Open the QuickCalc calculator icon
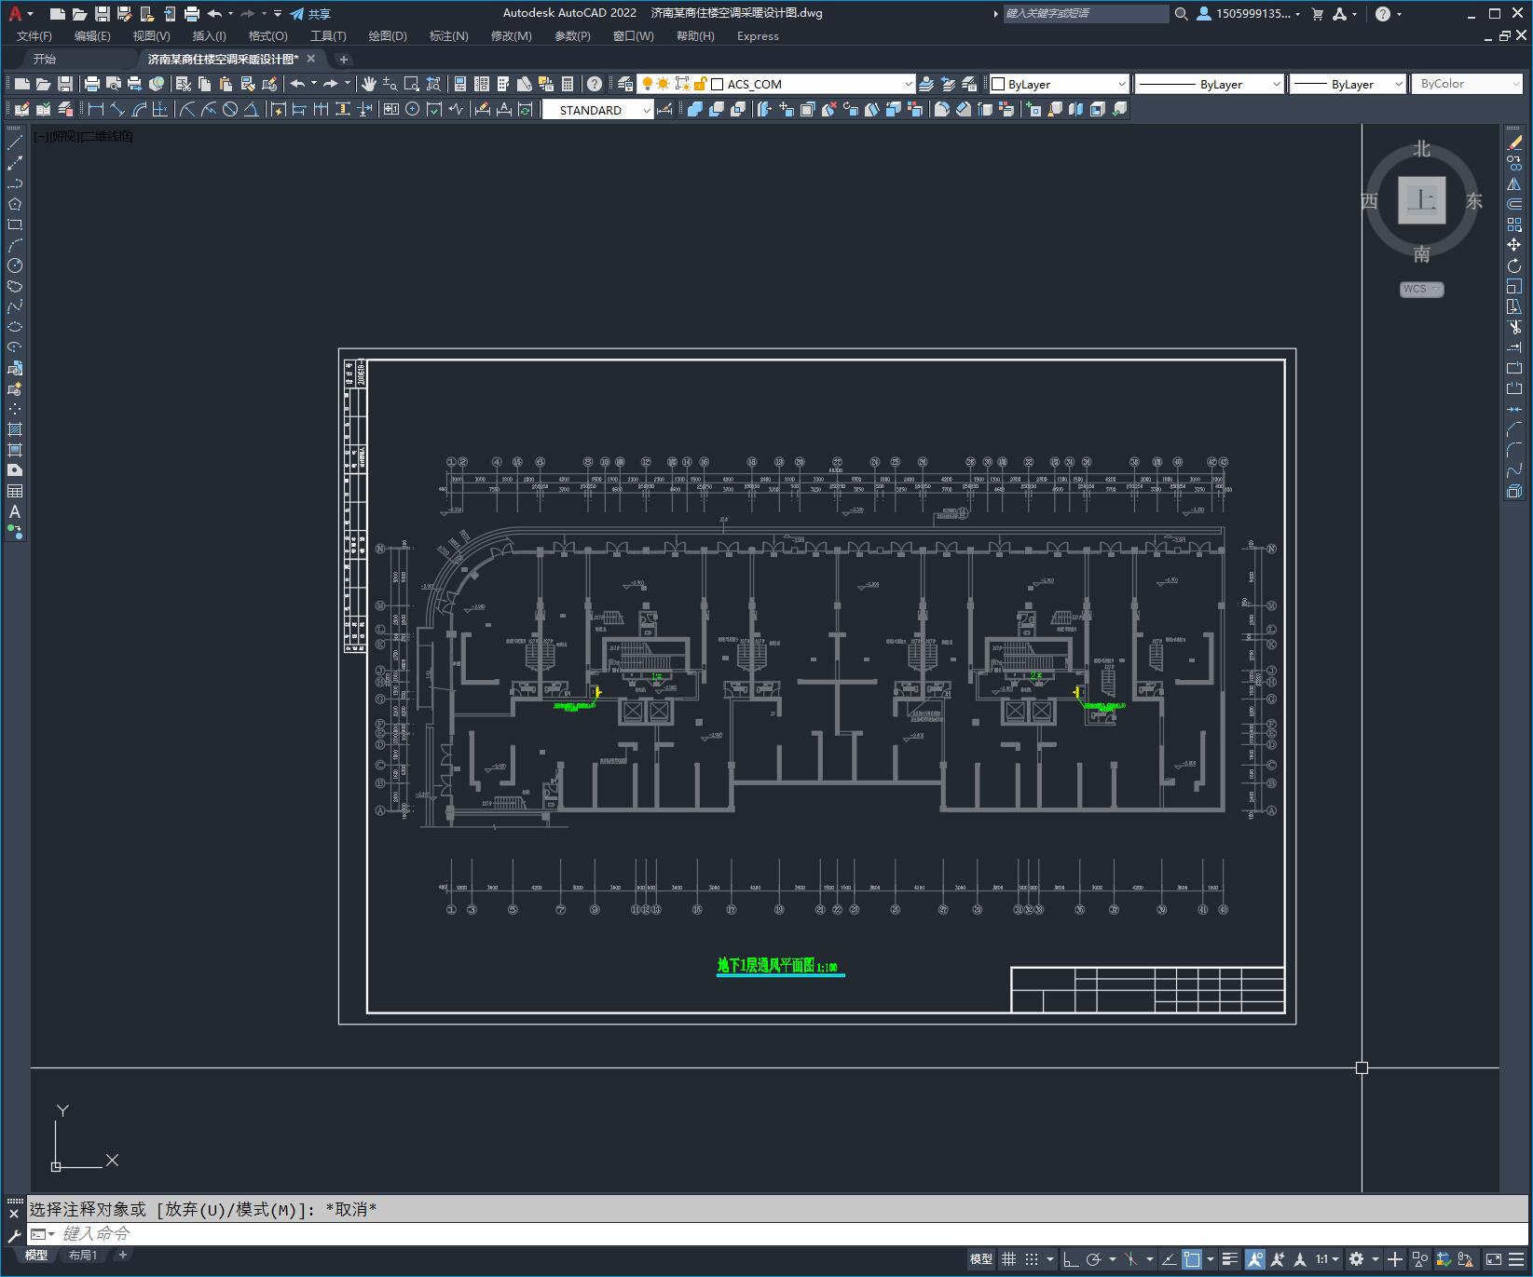The width and height of the screenshot is (1533, 1277). click(568, 84)
